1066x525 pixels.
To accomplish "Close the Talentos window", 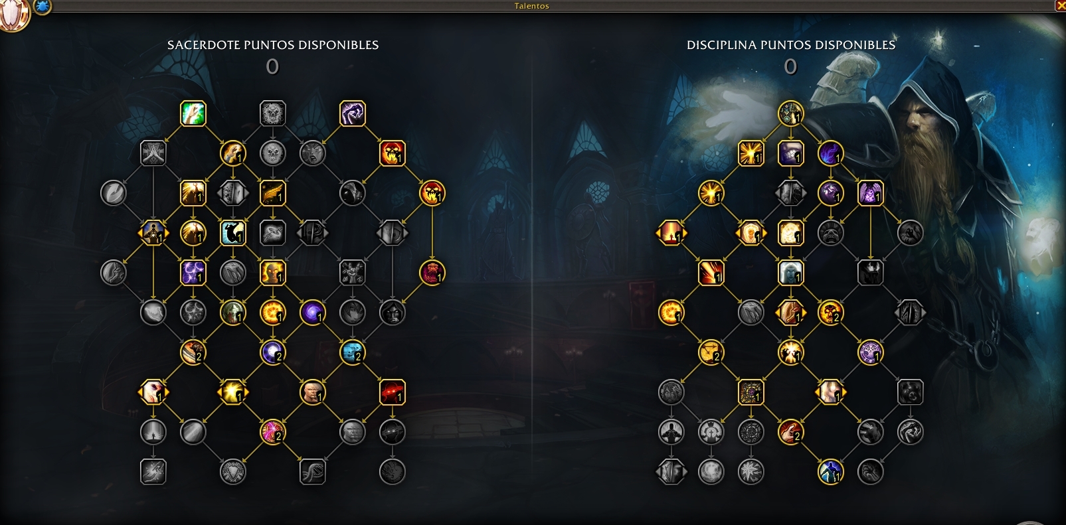I will coord(1060,6).
